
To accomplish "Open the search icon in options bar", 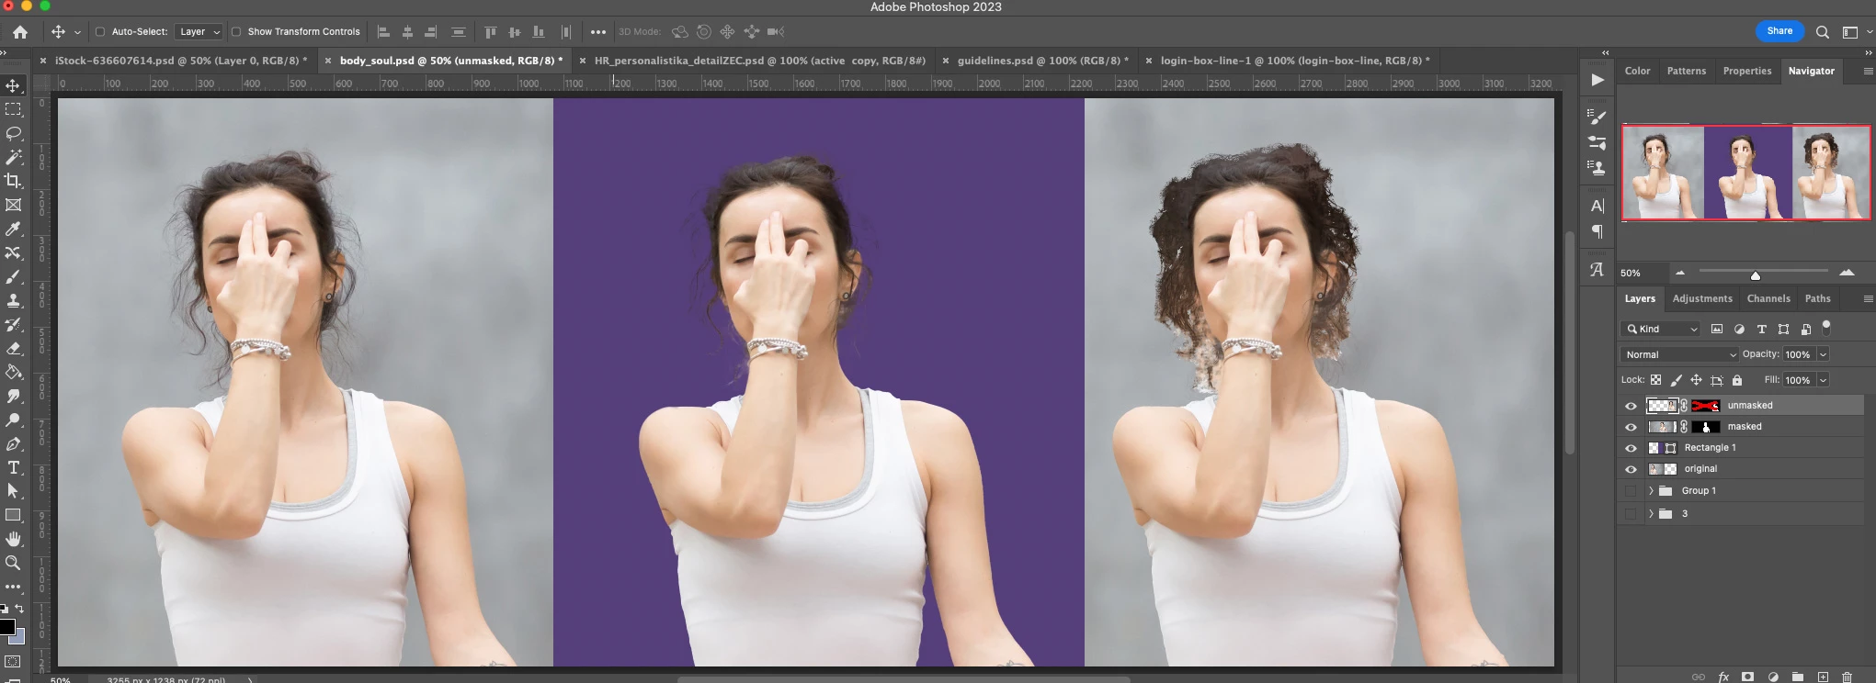I will [x=1822, y=32].
